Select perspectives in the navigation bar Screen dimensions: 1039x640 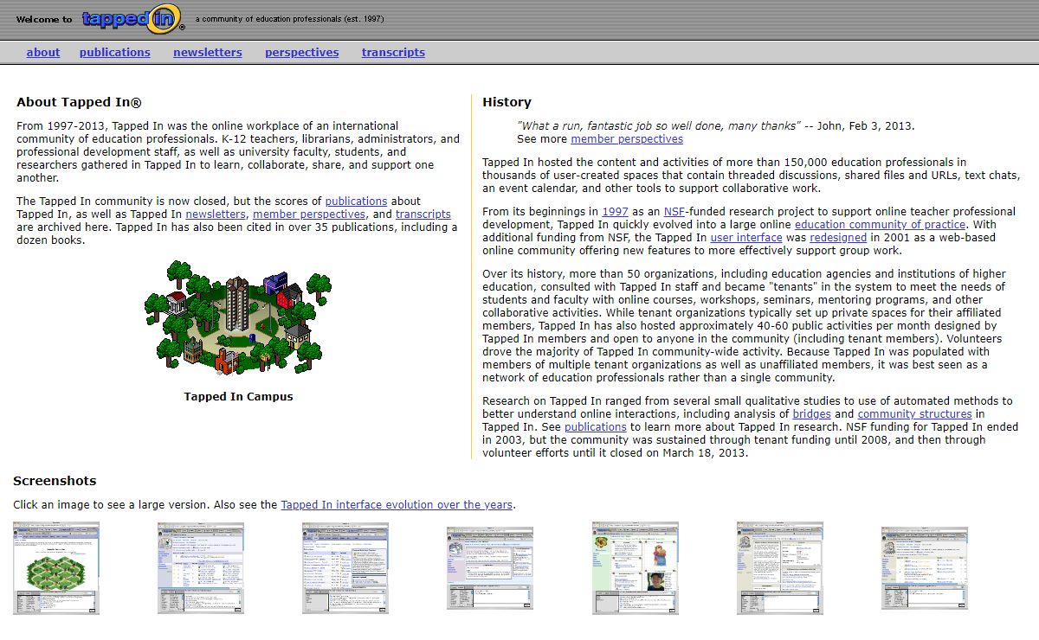(302, 52)
